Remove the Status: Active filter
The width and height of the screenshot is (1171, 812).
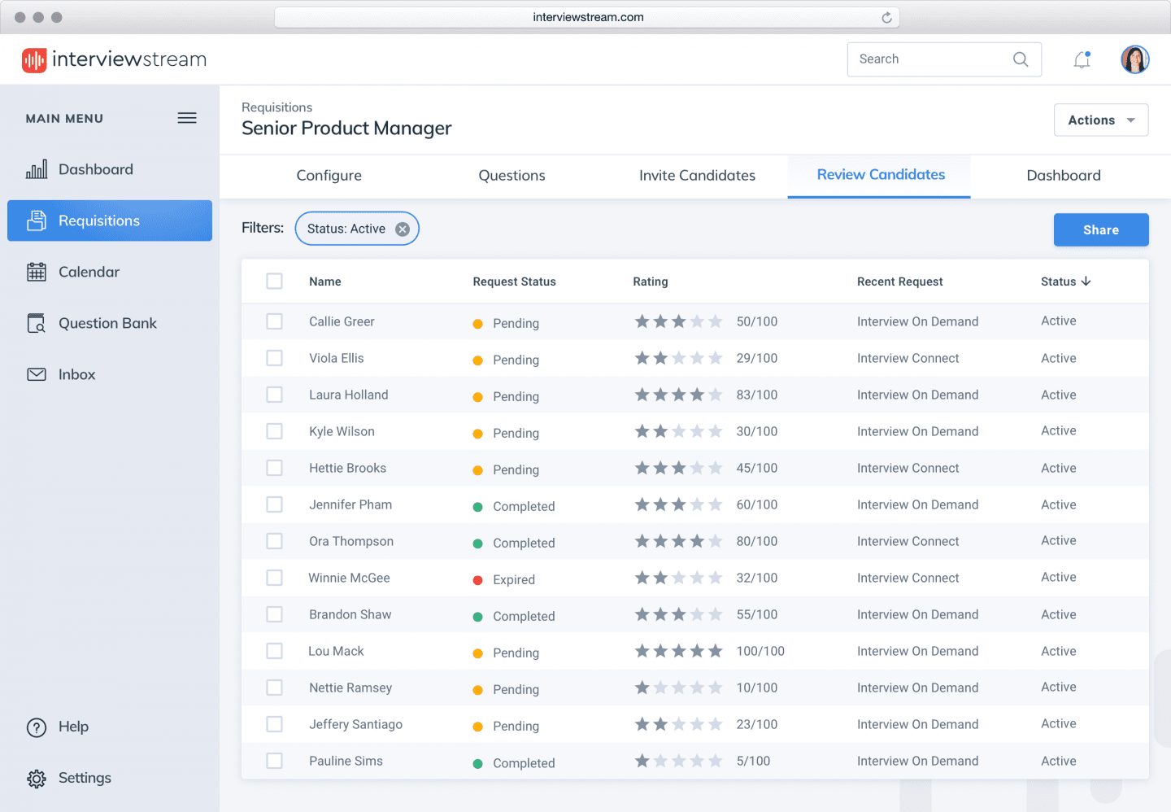pyautogui.click(x=403, y=229)
